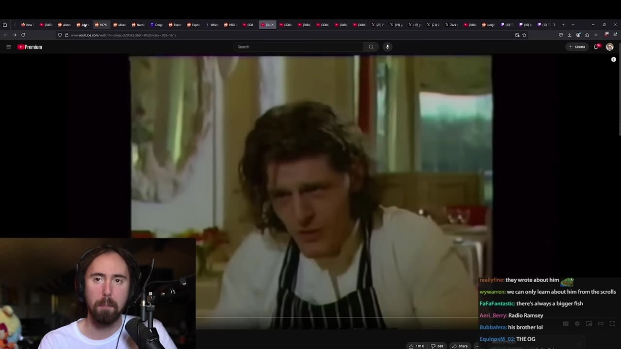Open YouTube notifications bell
Screen dimensions: 621x349
click(597, 47)
